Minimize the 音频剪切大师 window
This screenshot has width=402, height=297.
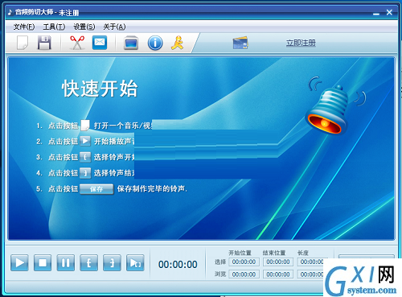376,13
